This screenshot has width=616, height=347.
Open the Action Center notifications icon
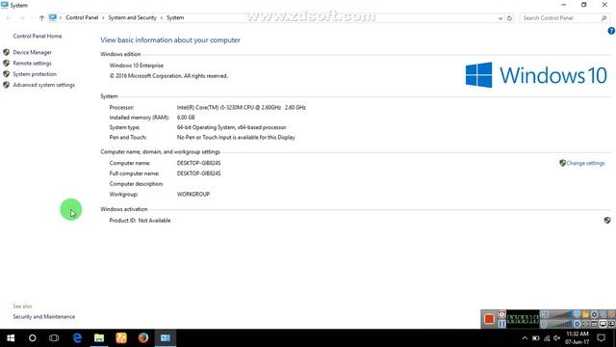coord(601,338)
